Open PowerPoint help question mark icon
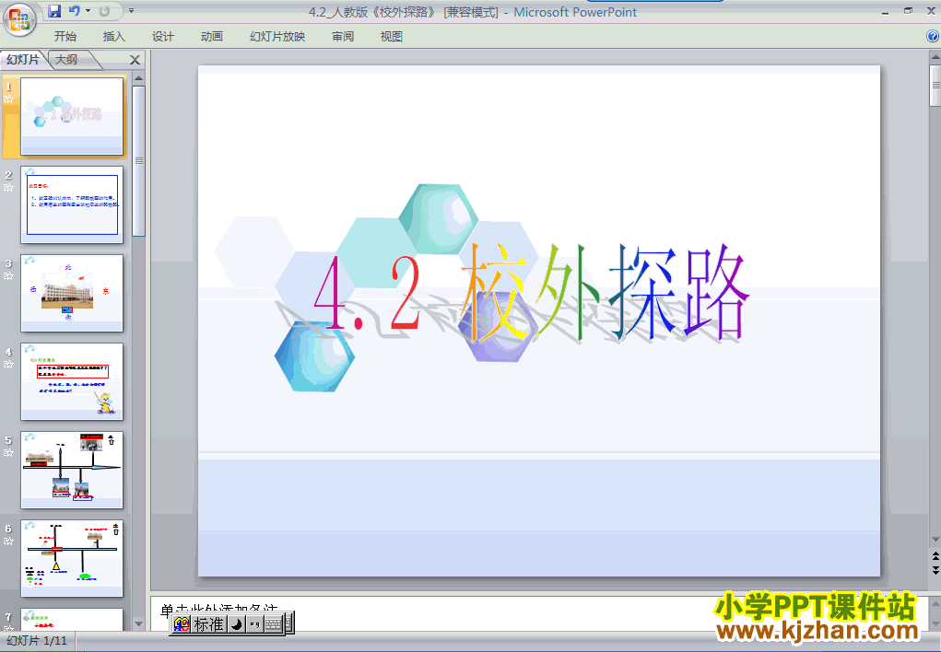 933,37
